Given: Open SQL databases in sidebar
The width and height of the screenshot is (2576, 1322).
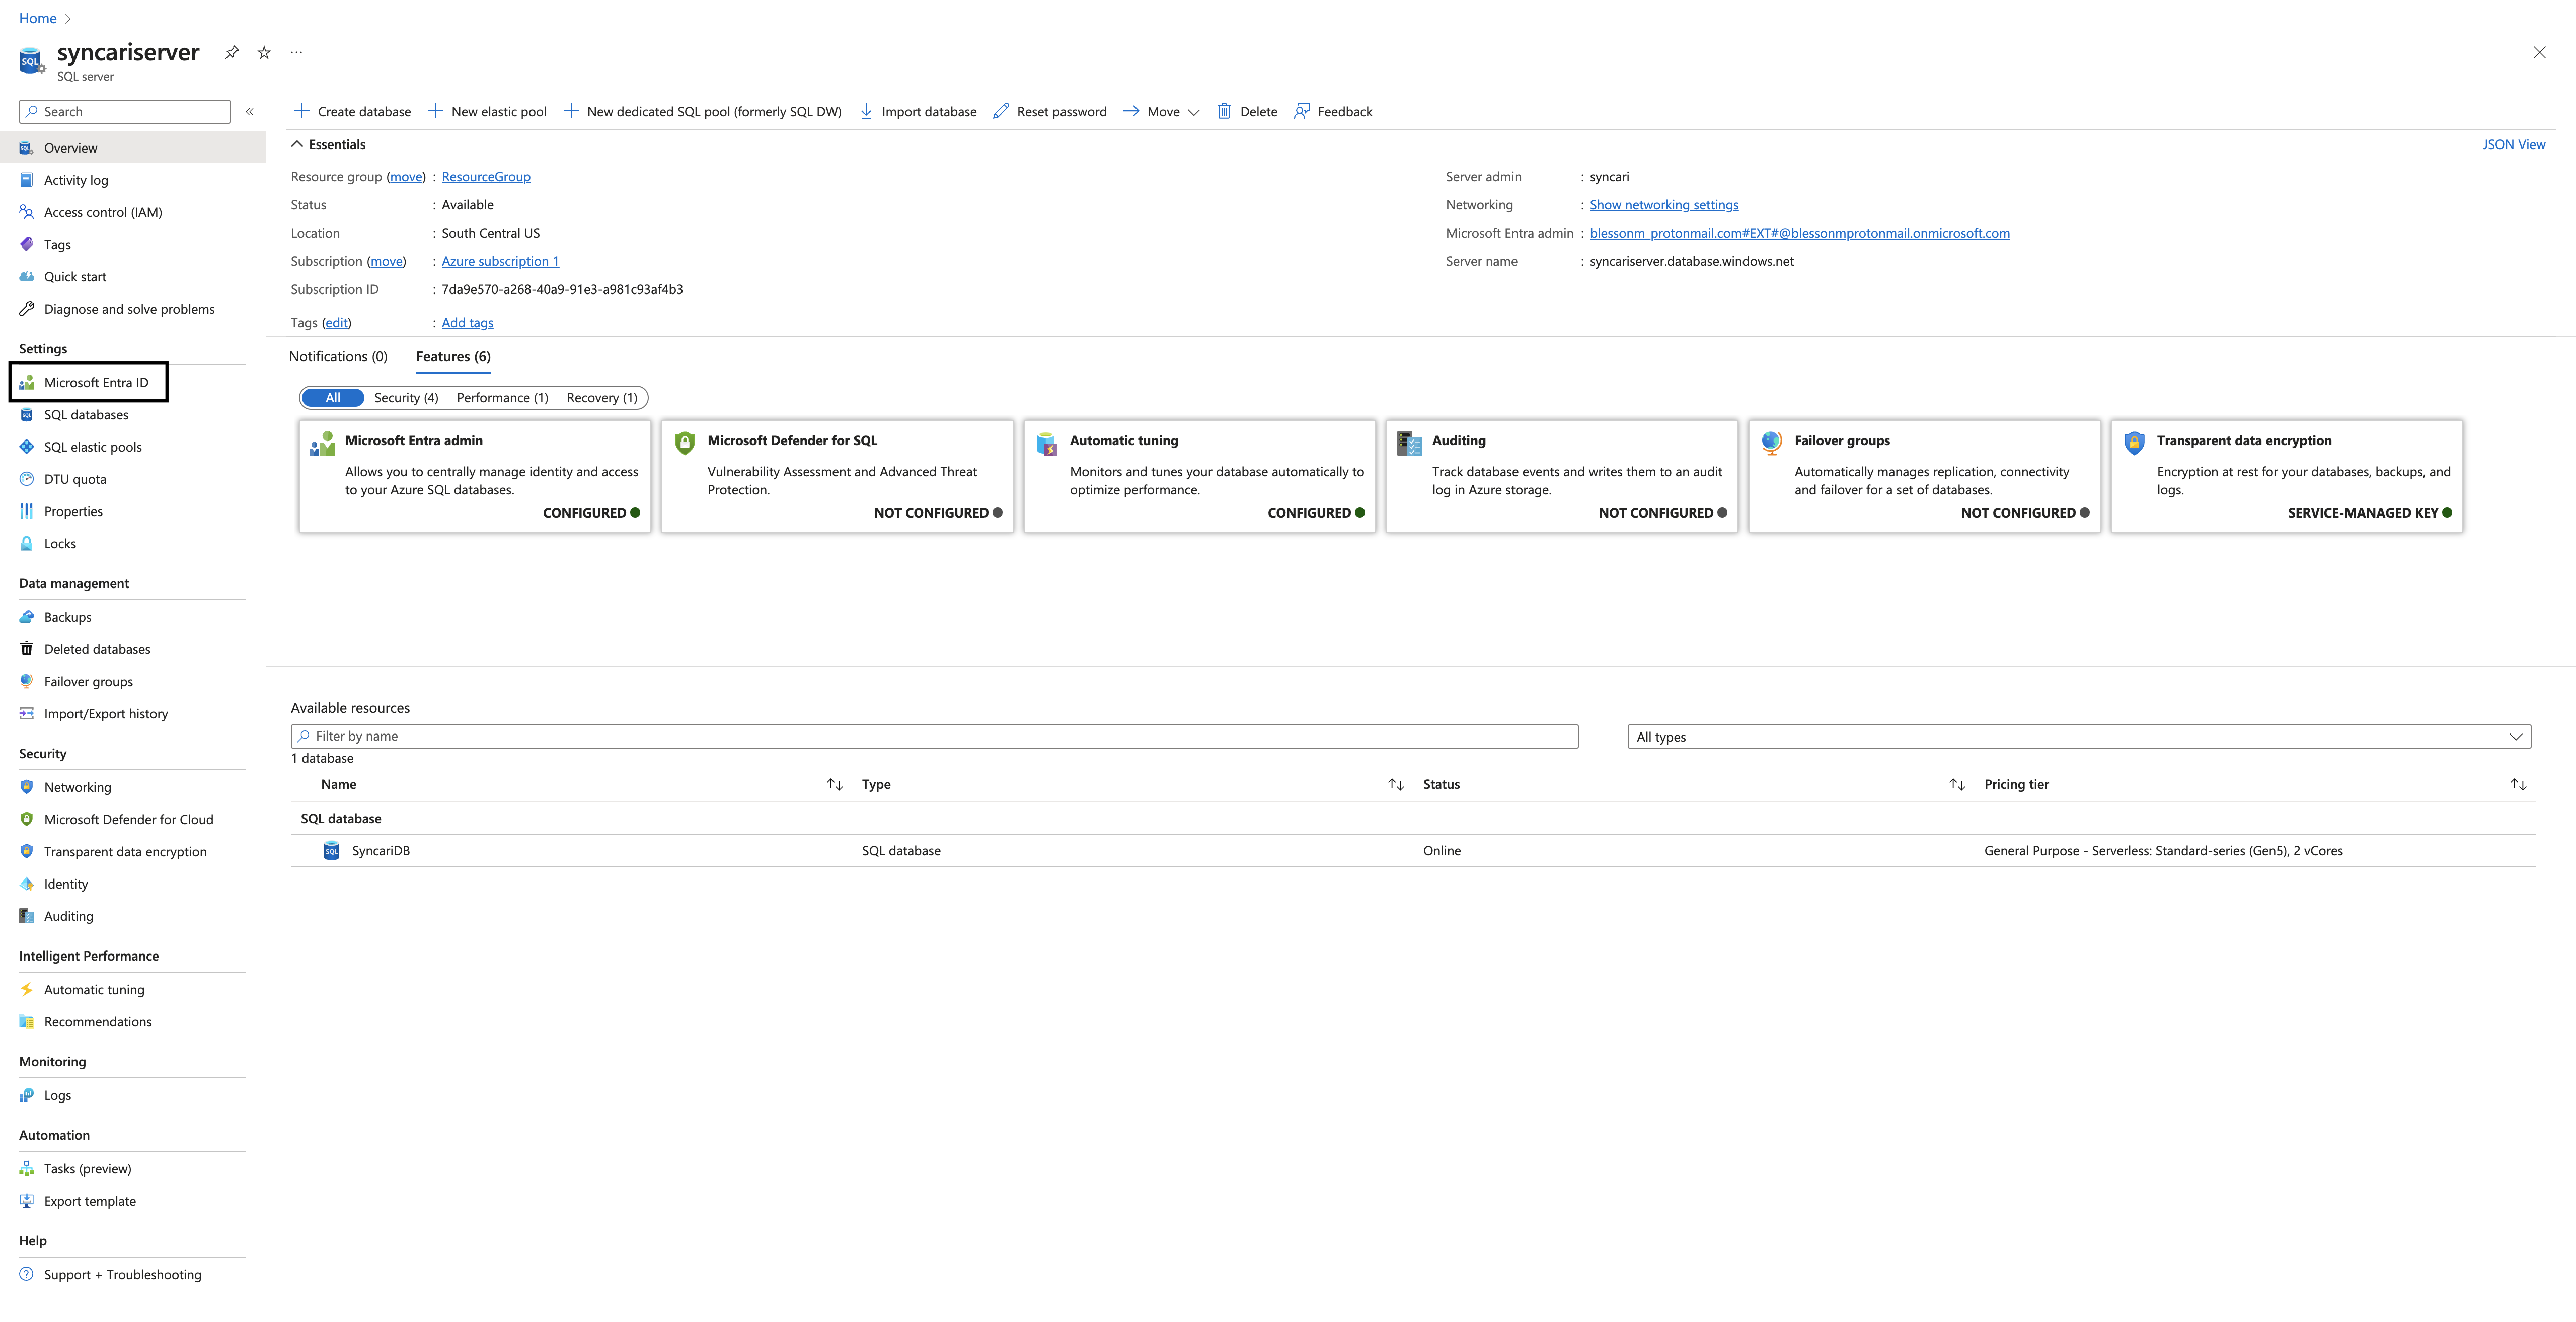Looking at the screenshot, I should (86, 415).
